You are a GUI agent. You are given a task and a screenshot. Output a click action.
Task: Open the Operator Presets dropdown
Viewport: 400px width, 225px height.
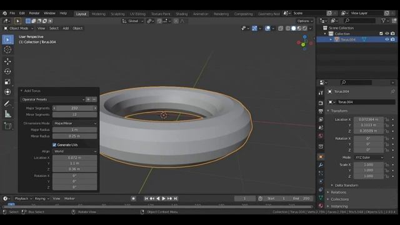52,99
